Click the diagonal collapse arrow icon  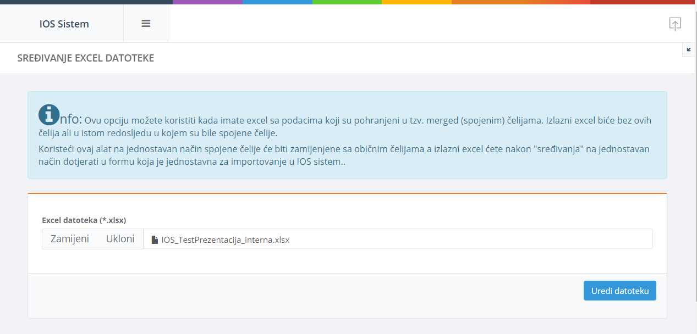coord(689,49)
